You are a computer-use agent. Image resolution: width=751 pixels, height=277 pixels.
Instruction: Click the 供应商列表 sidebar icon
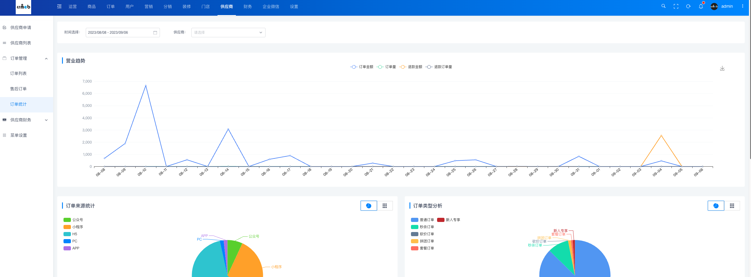click(x=4, y=43)
